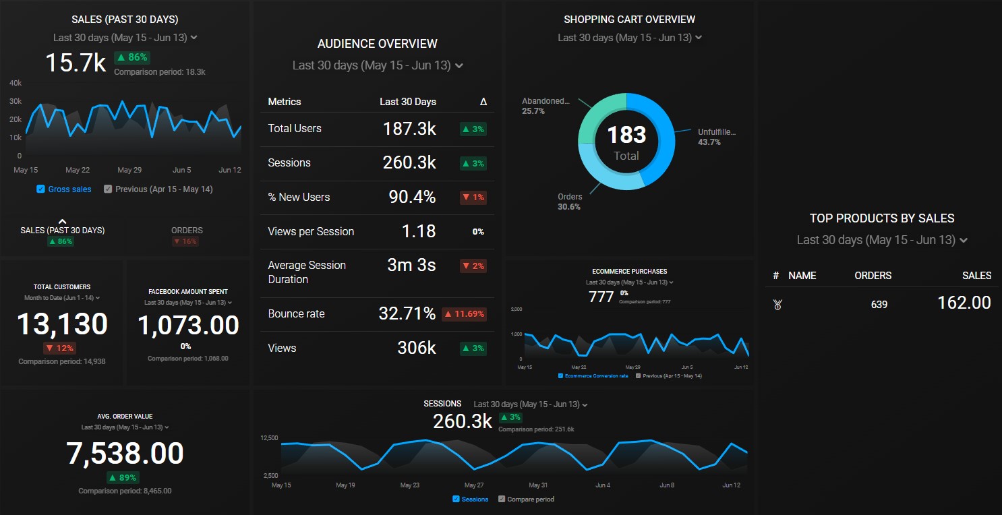Viewport: 1002px width, 515px height.
Task: Open the Month to Date dropdown for Total Customers
Action: 62,298
